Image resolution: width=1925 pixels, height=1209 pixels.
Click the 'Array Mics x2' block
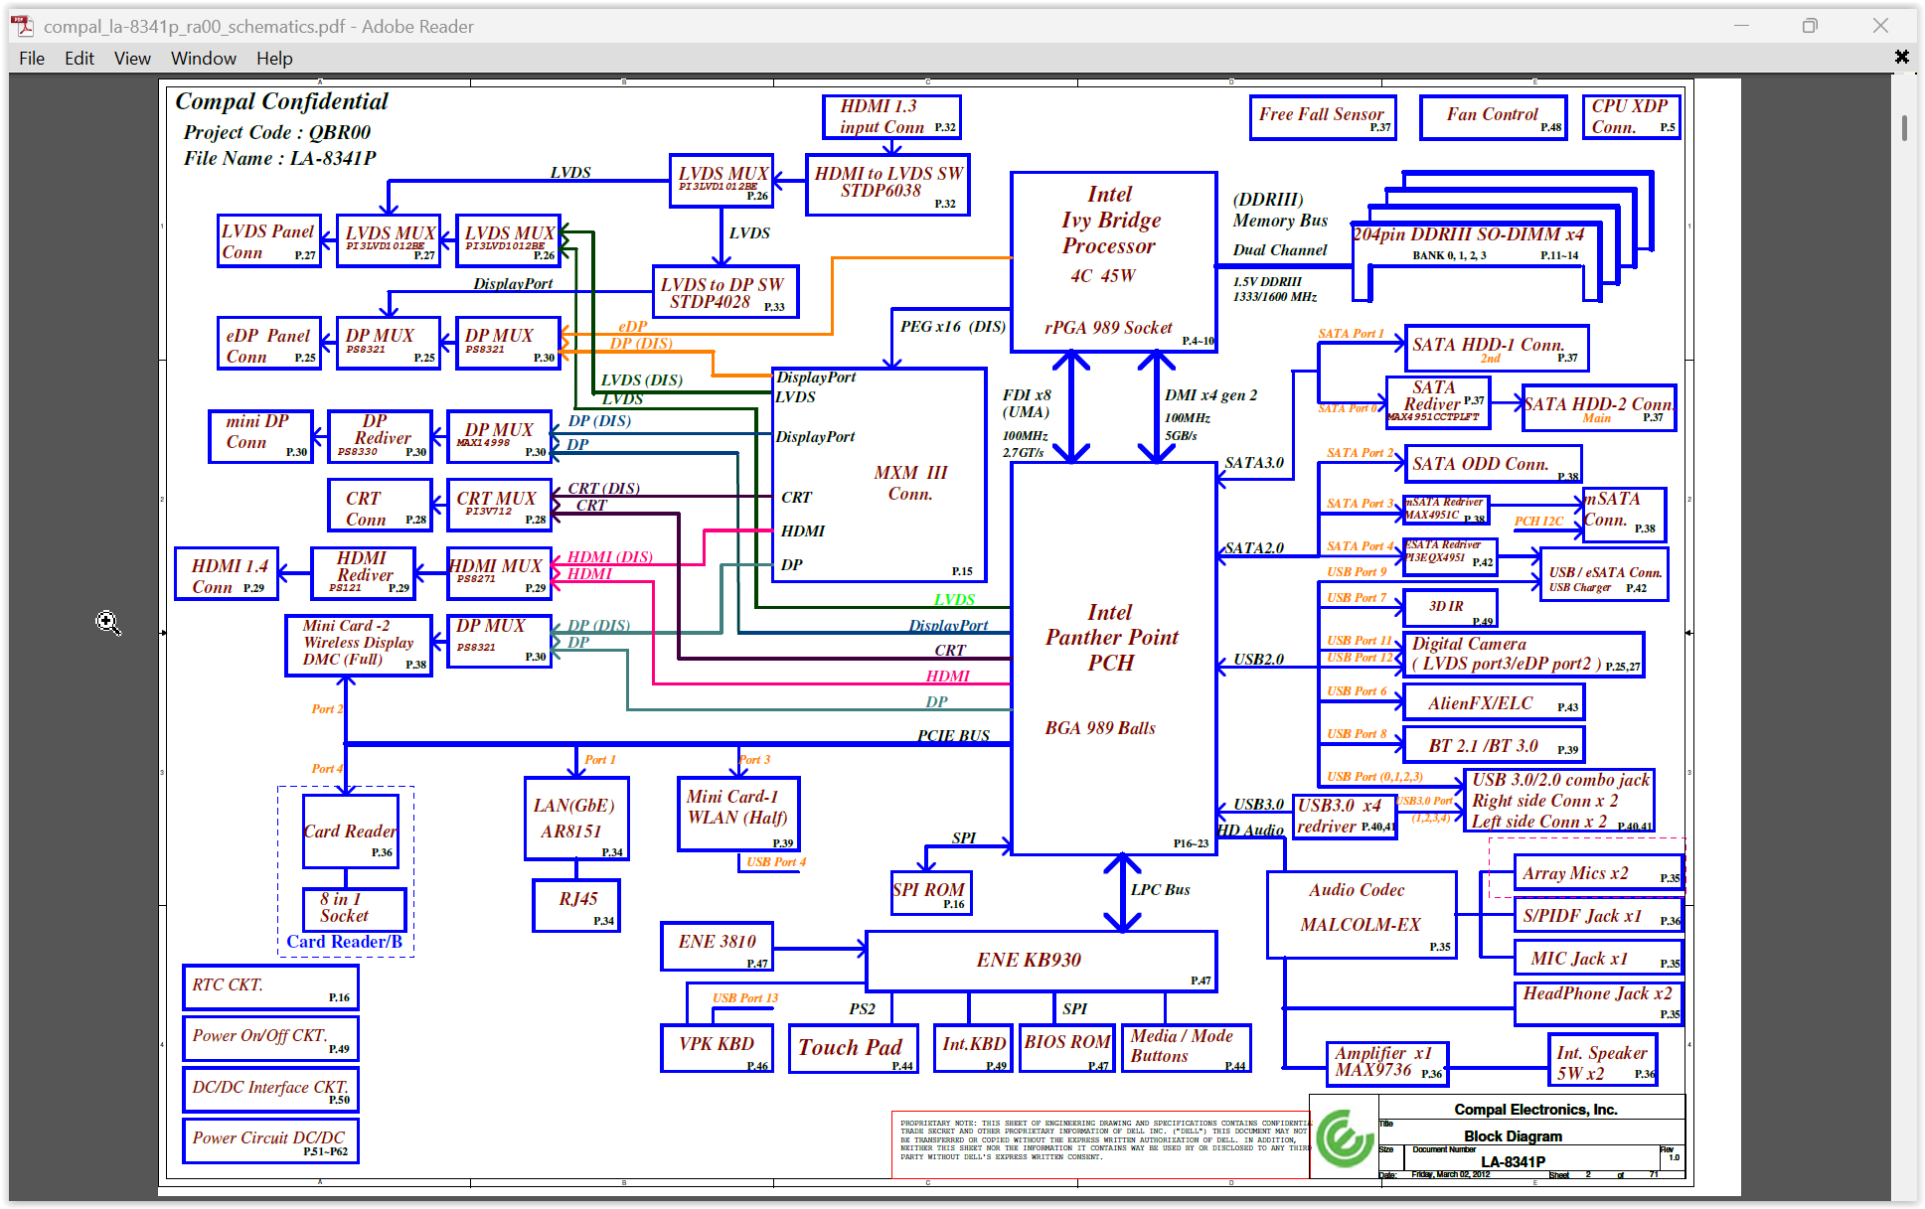click(x=1598, y=873)
